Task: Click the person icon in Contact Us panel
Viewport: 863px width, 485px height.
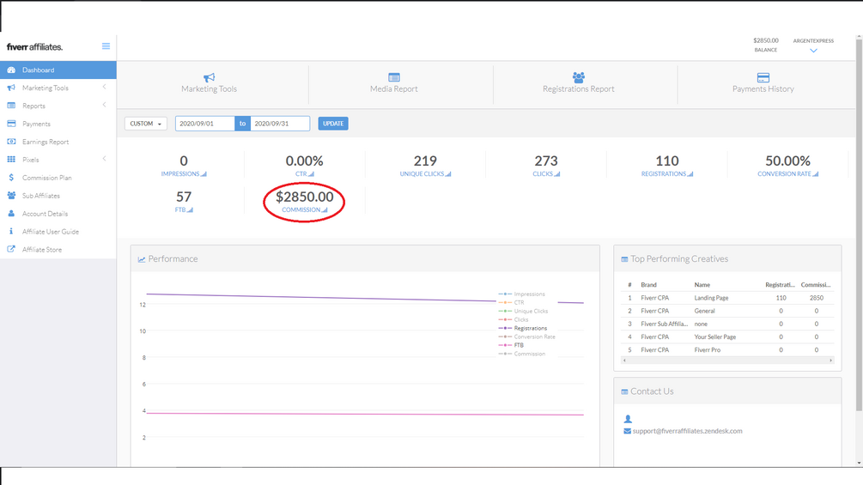Action: (x=628, y=419)
